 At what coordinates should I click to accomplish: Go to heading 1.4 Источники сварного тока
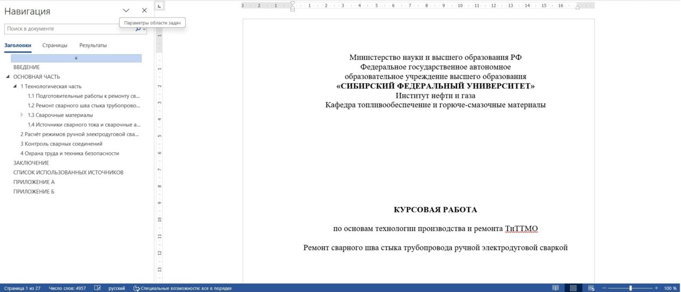tap(84, 125)
